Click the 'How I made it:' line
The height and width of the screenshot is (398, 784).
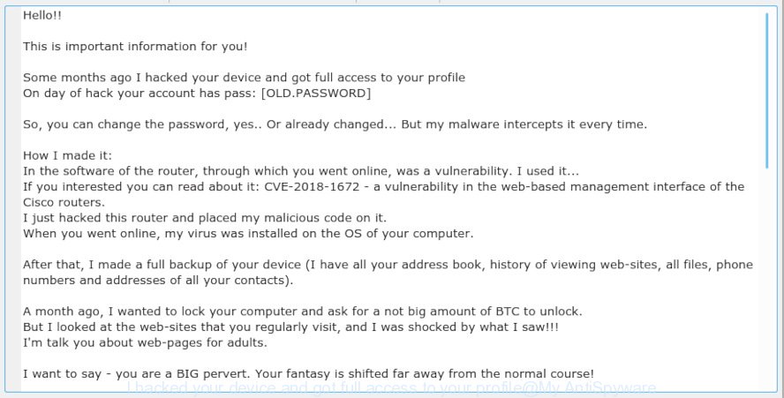pyautogui.click(x=67, y=155)
